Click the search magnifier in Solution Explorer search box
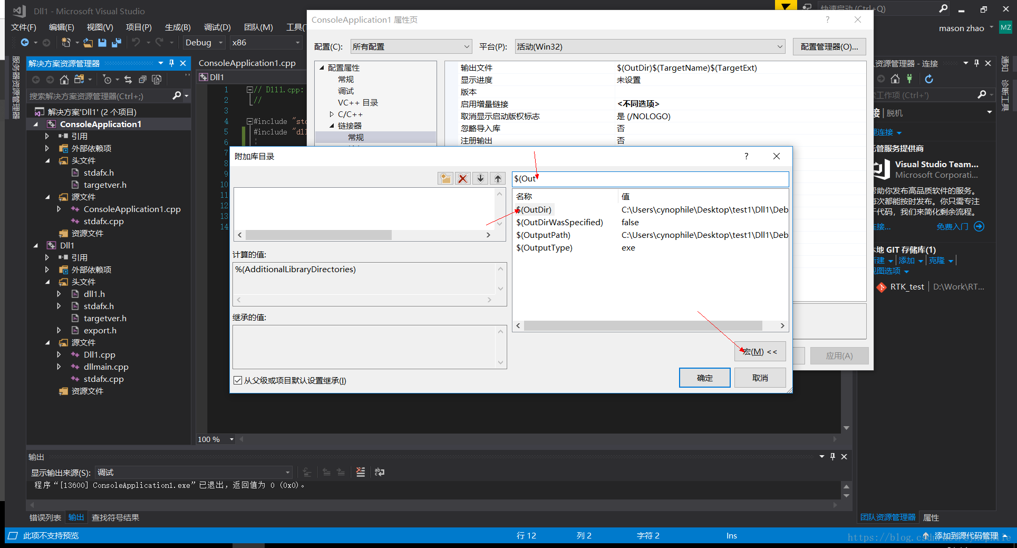The image size is (1017, 548). click(177, 95)
